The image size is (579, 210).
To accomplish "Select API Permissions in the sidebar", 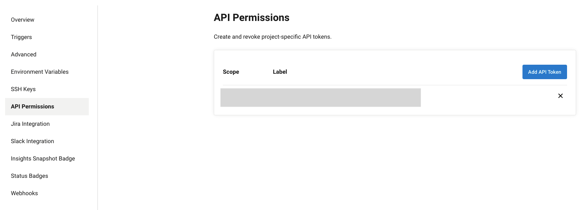I will (x=33, y=107).
